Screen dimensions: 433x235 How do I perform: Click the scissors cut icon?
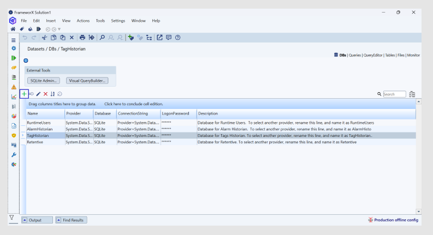coord(45,38)
